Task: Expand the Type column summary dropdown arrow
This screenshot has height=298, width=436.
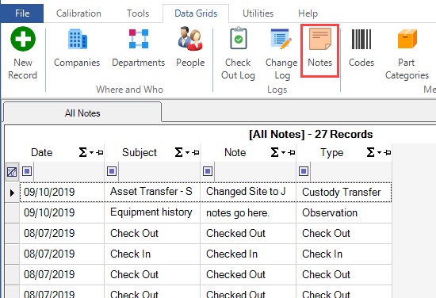Action: tap(379, 153)
